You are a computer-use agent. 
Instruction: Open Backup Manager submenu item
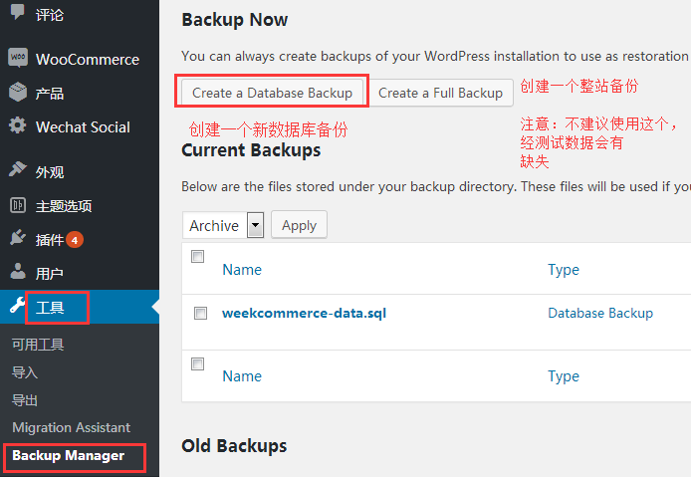(x=69, y=455)
